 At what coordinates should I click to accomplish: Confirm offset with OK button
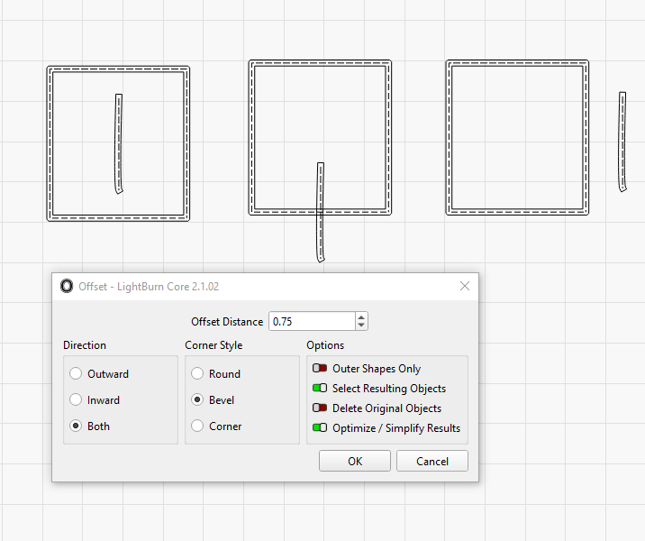click(355, 461)
